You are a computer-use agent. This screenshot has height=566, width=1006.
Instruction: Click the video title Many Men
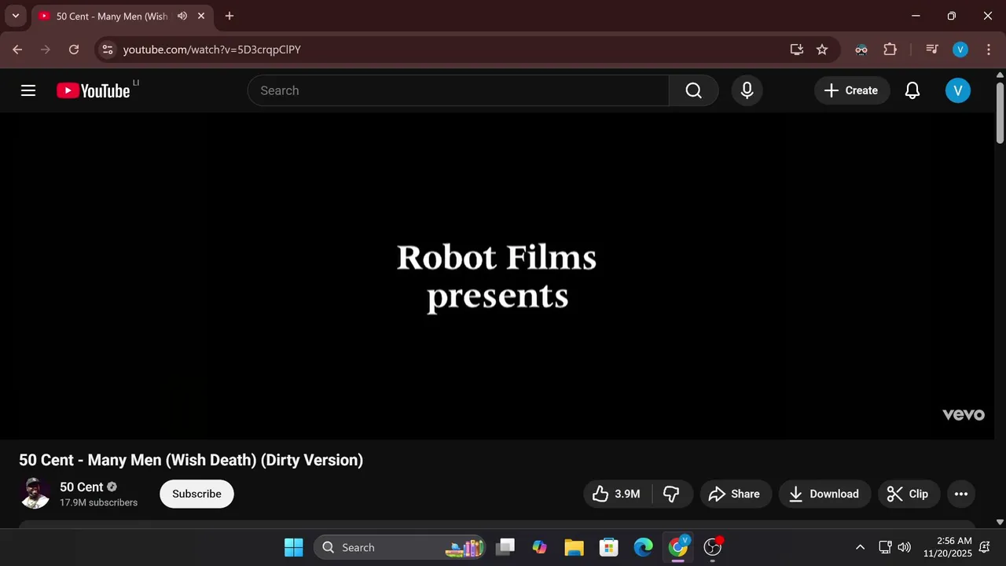click(x=191, y=460)
